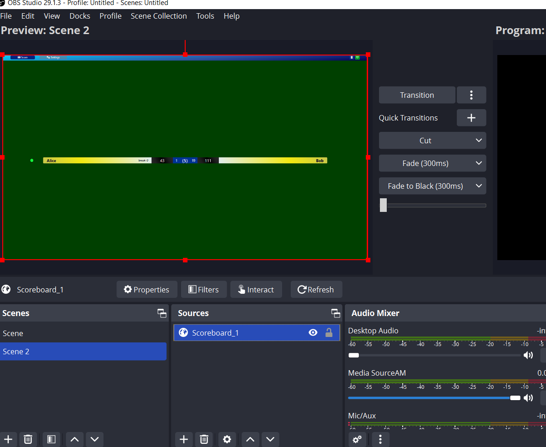Click the Transition button
This screenshot has height=447, width=546.
click(x=417, y=95)
